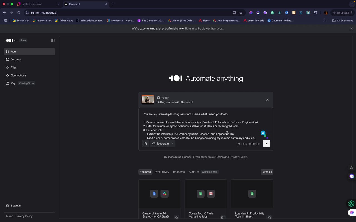The image size is (356, 222).
Task: Open the Curate Top 10 Paris Marketing Jobs card
Action: 206,199
